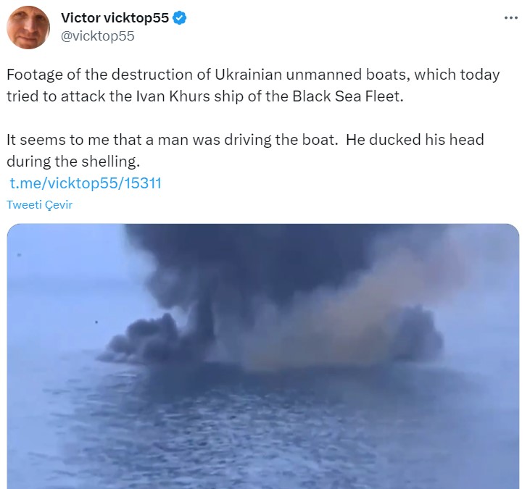
Task: Translate the tweet with Tweeti Çevir
Action: coord(40,204)
